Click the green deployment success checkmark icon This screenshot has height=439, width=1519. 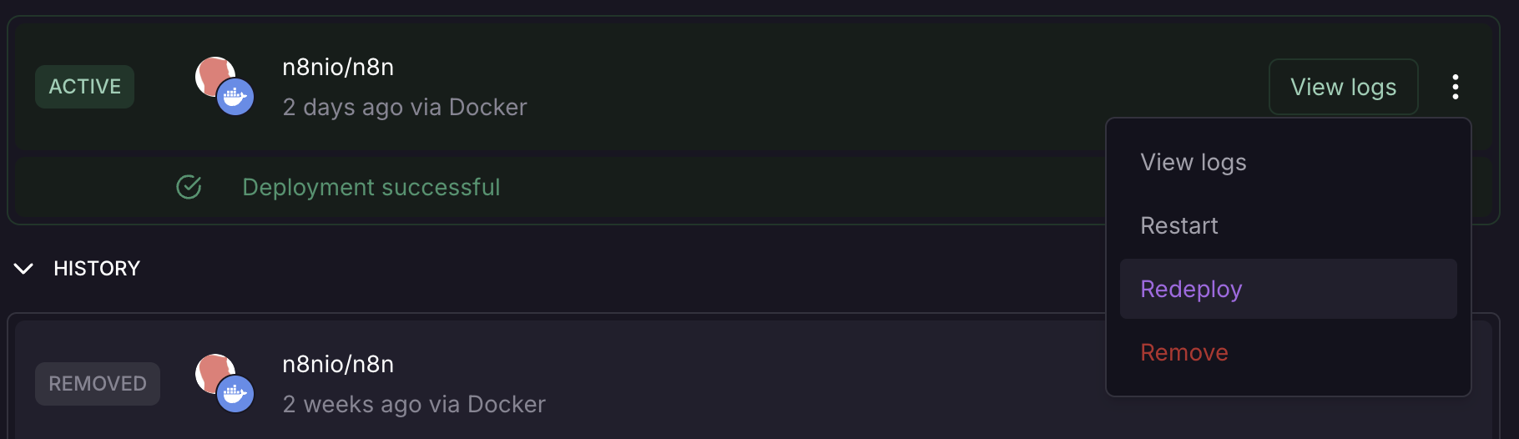189,187
